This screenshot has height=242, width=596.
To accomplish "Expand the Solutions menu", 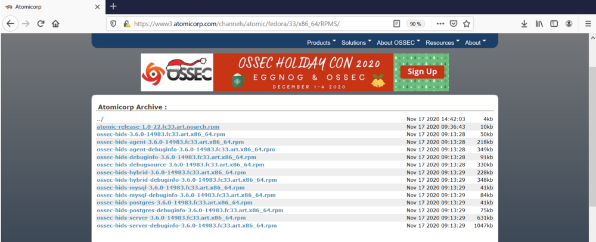I will pos(356,42).
